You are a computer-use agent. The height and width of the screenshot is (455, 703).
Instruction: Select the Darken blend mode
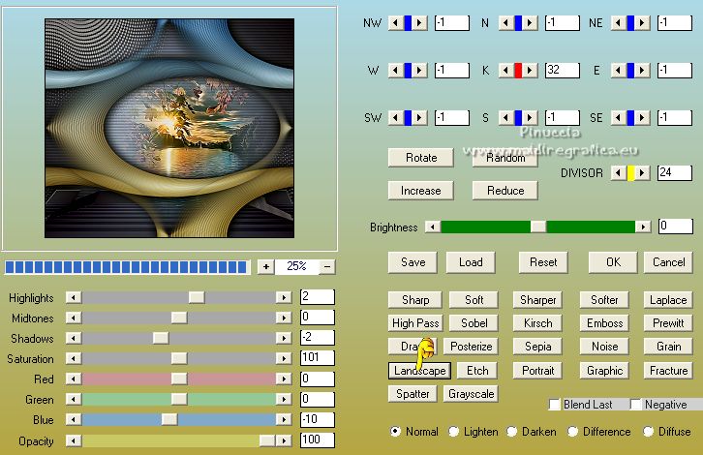point(512,431)
